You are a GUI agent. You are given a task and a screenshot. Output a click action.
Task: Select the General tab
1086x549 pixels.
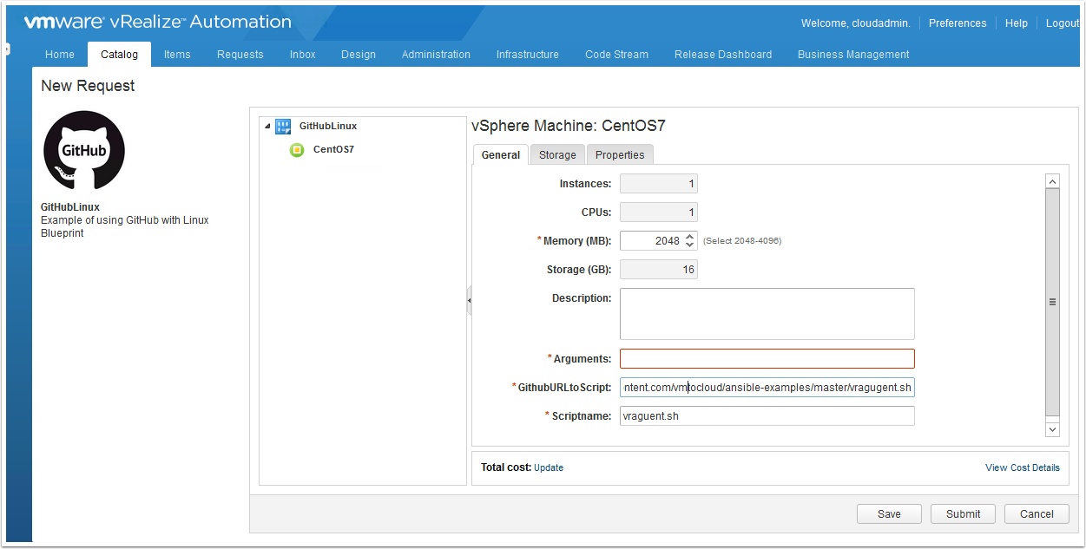[x=501, y=154]
